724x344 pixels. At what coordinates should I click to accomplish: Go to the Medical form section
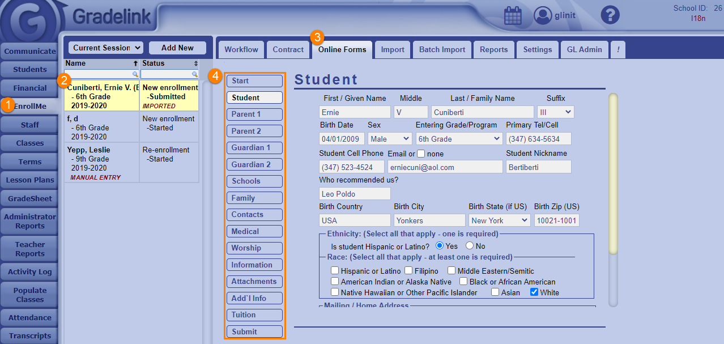[x=254, y=231]
